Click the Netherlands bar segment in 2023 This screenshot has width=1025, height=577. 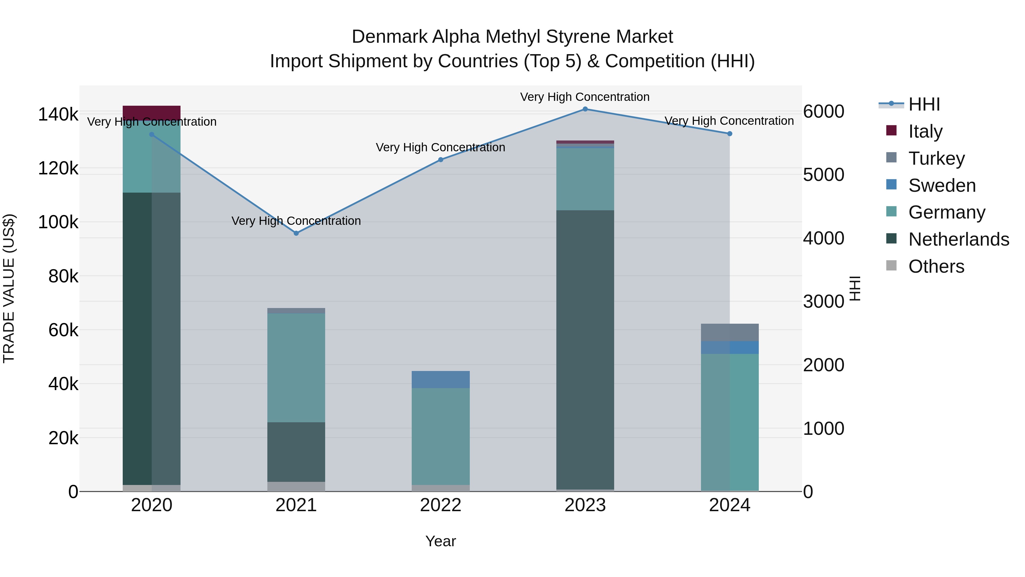tap(585, 350)
